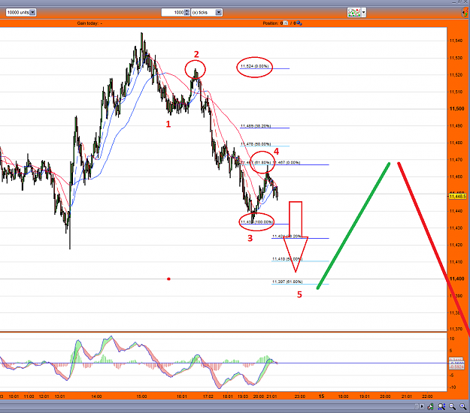This screenshot has width=470, height=413.
Task: Click the horizontal scrollbar thumb at bottom
Action: coord(417,406)
